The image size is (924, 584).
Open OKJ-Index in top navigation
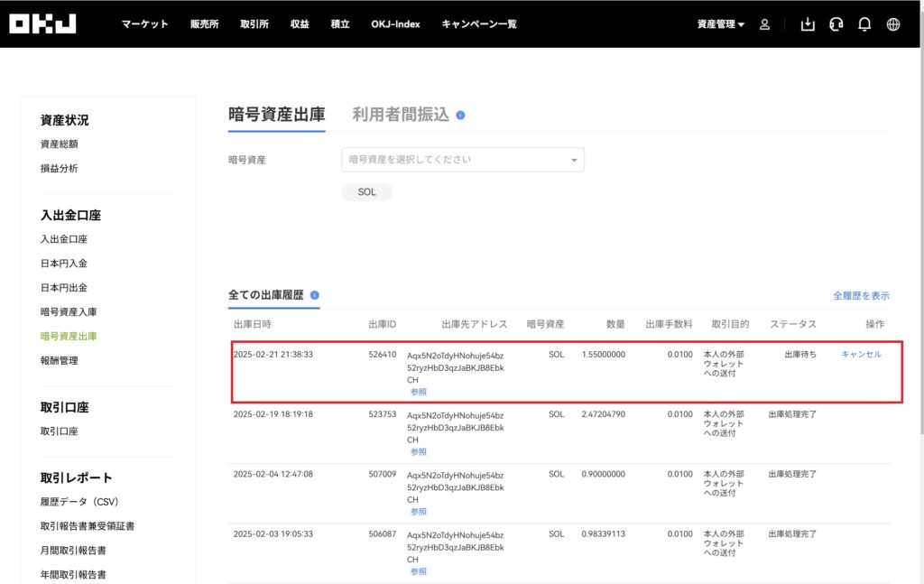pos(395,24)
